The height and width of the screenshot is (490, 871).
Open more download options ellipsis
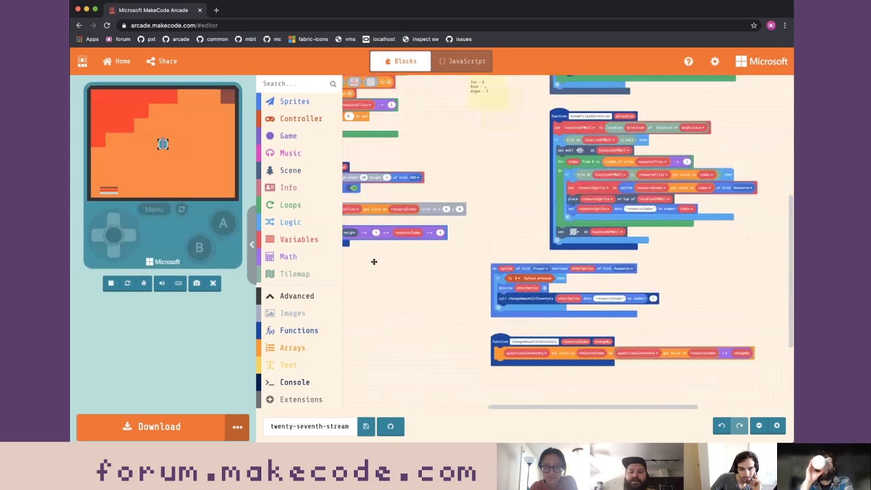(237, 427)
